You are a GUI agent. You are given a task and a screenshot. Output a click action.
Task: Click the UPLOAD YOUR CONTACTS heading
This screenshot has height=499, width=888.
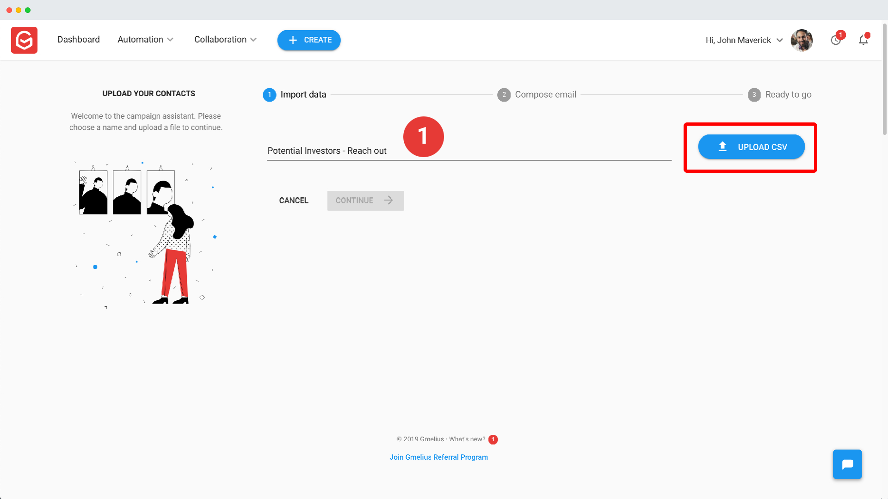click(149, 94)
